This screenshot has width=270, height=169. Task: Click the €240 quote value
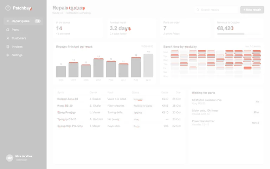pyautogui.click(x=165, y=99)
